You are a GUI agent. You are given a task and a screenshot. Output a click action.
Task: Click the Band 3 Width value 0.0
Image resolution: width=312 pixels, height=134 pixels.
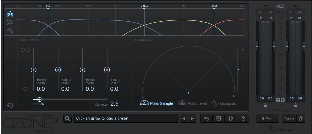[x=90, y=89]
